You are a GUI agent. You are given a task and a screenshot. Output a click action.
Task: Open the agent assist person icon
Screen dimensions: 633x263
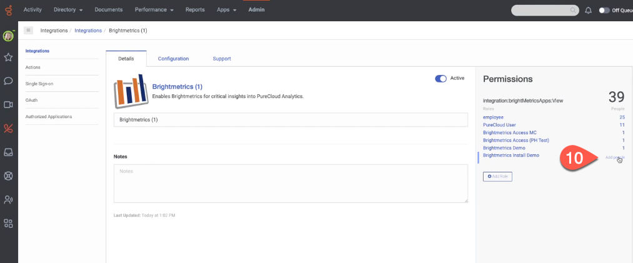click(x=9, y=200)
